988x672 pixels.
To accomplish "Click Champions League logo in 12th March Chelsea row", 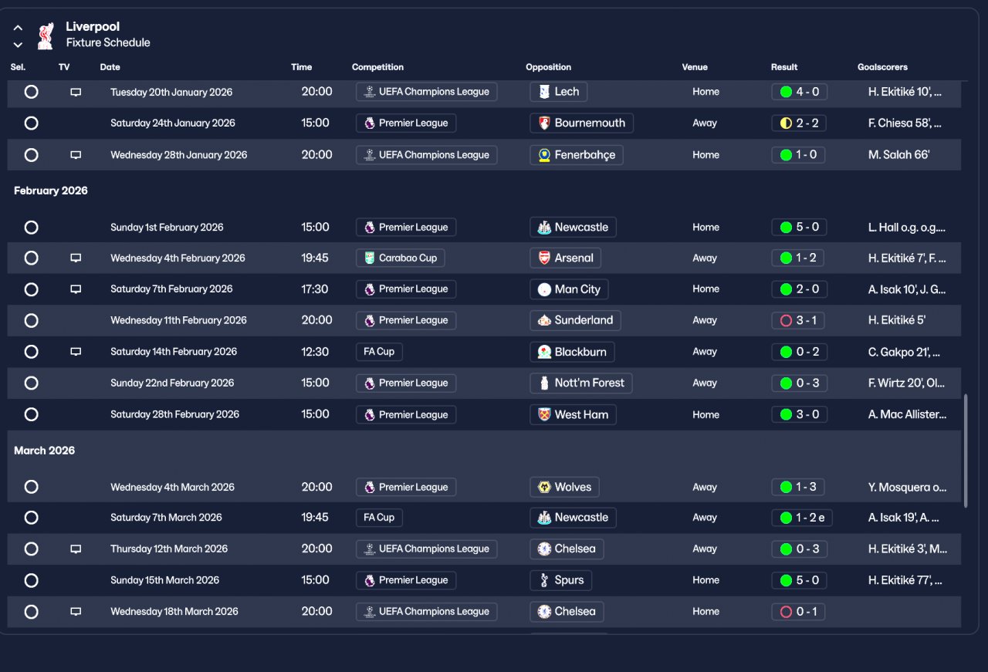I will point(369,549).
